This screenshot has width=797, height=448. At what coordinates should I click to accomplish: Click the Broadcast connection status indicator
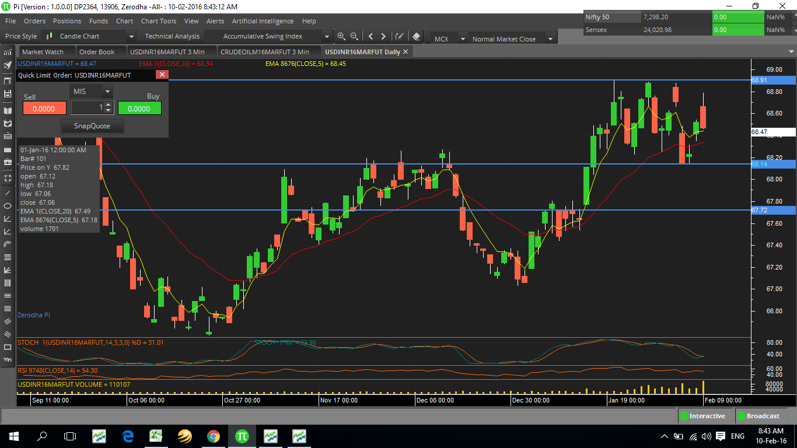pos(761,416)
